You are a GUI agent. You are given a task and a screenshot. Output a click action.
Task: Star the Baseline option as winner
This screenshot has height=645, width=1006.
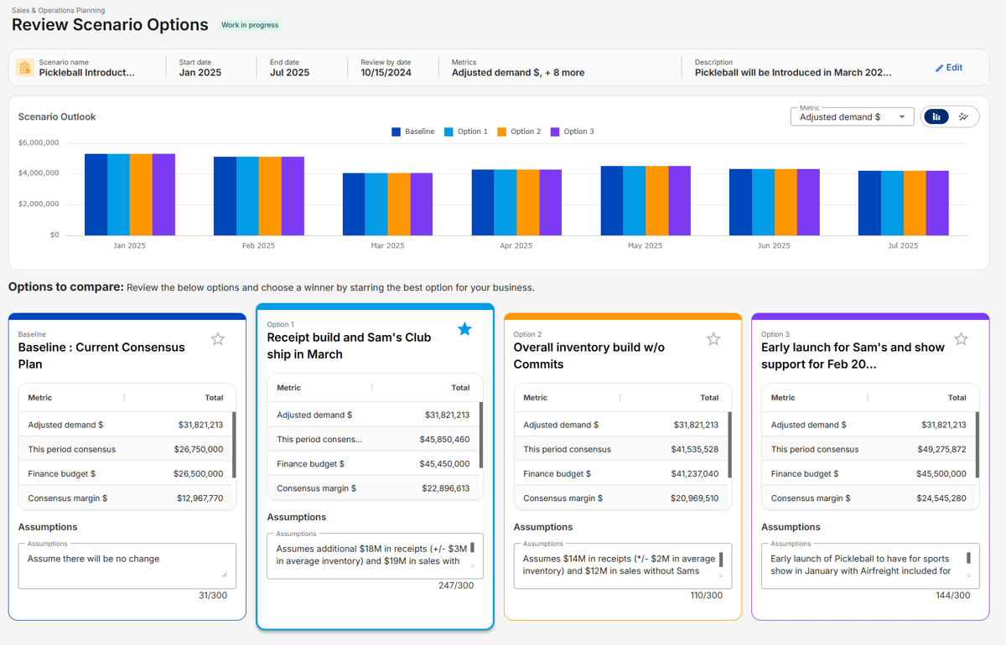tap(218, 338)
